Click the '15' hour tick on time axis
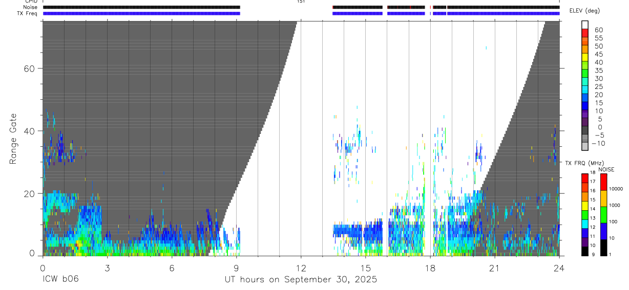This screenshot has width=629, height=290. click(x=365, y=268)
